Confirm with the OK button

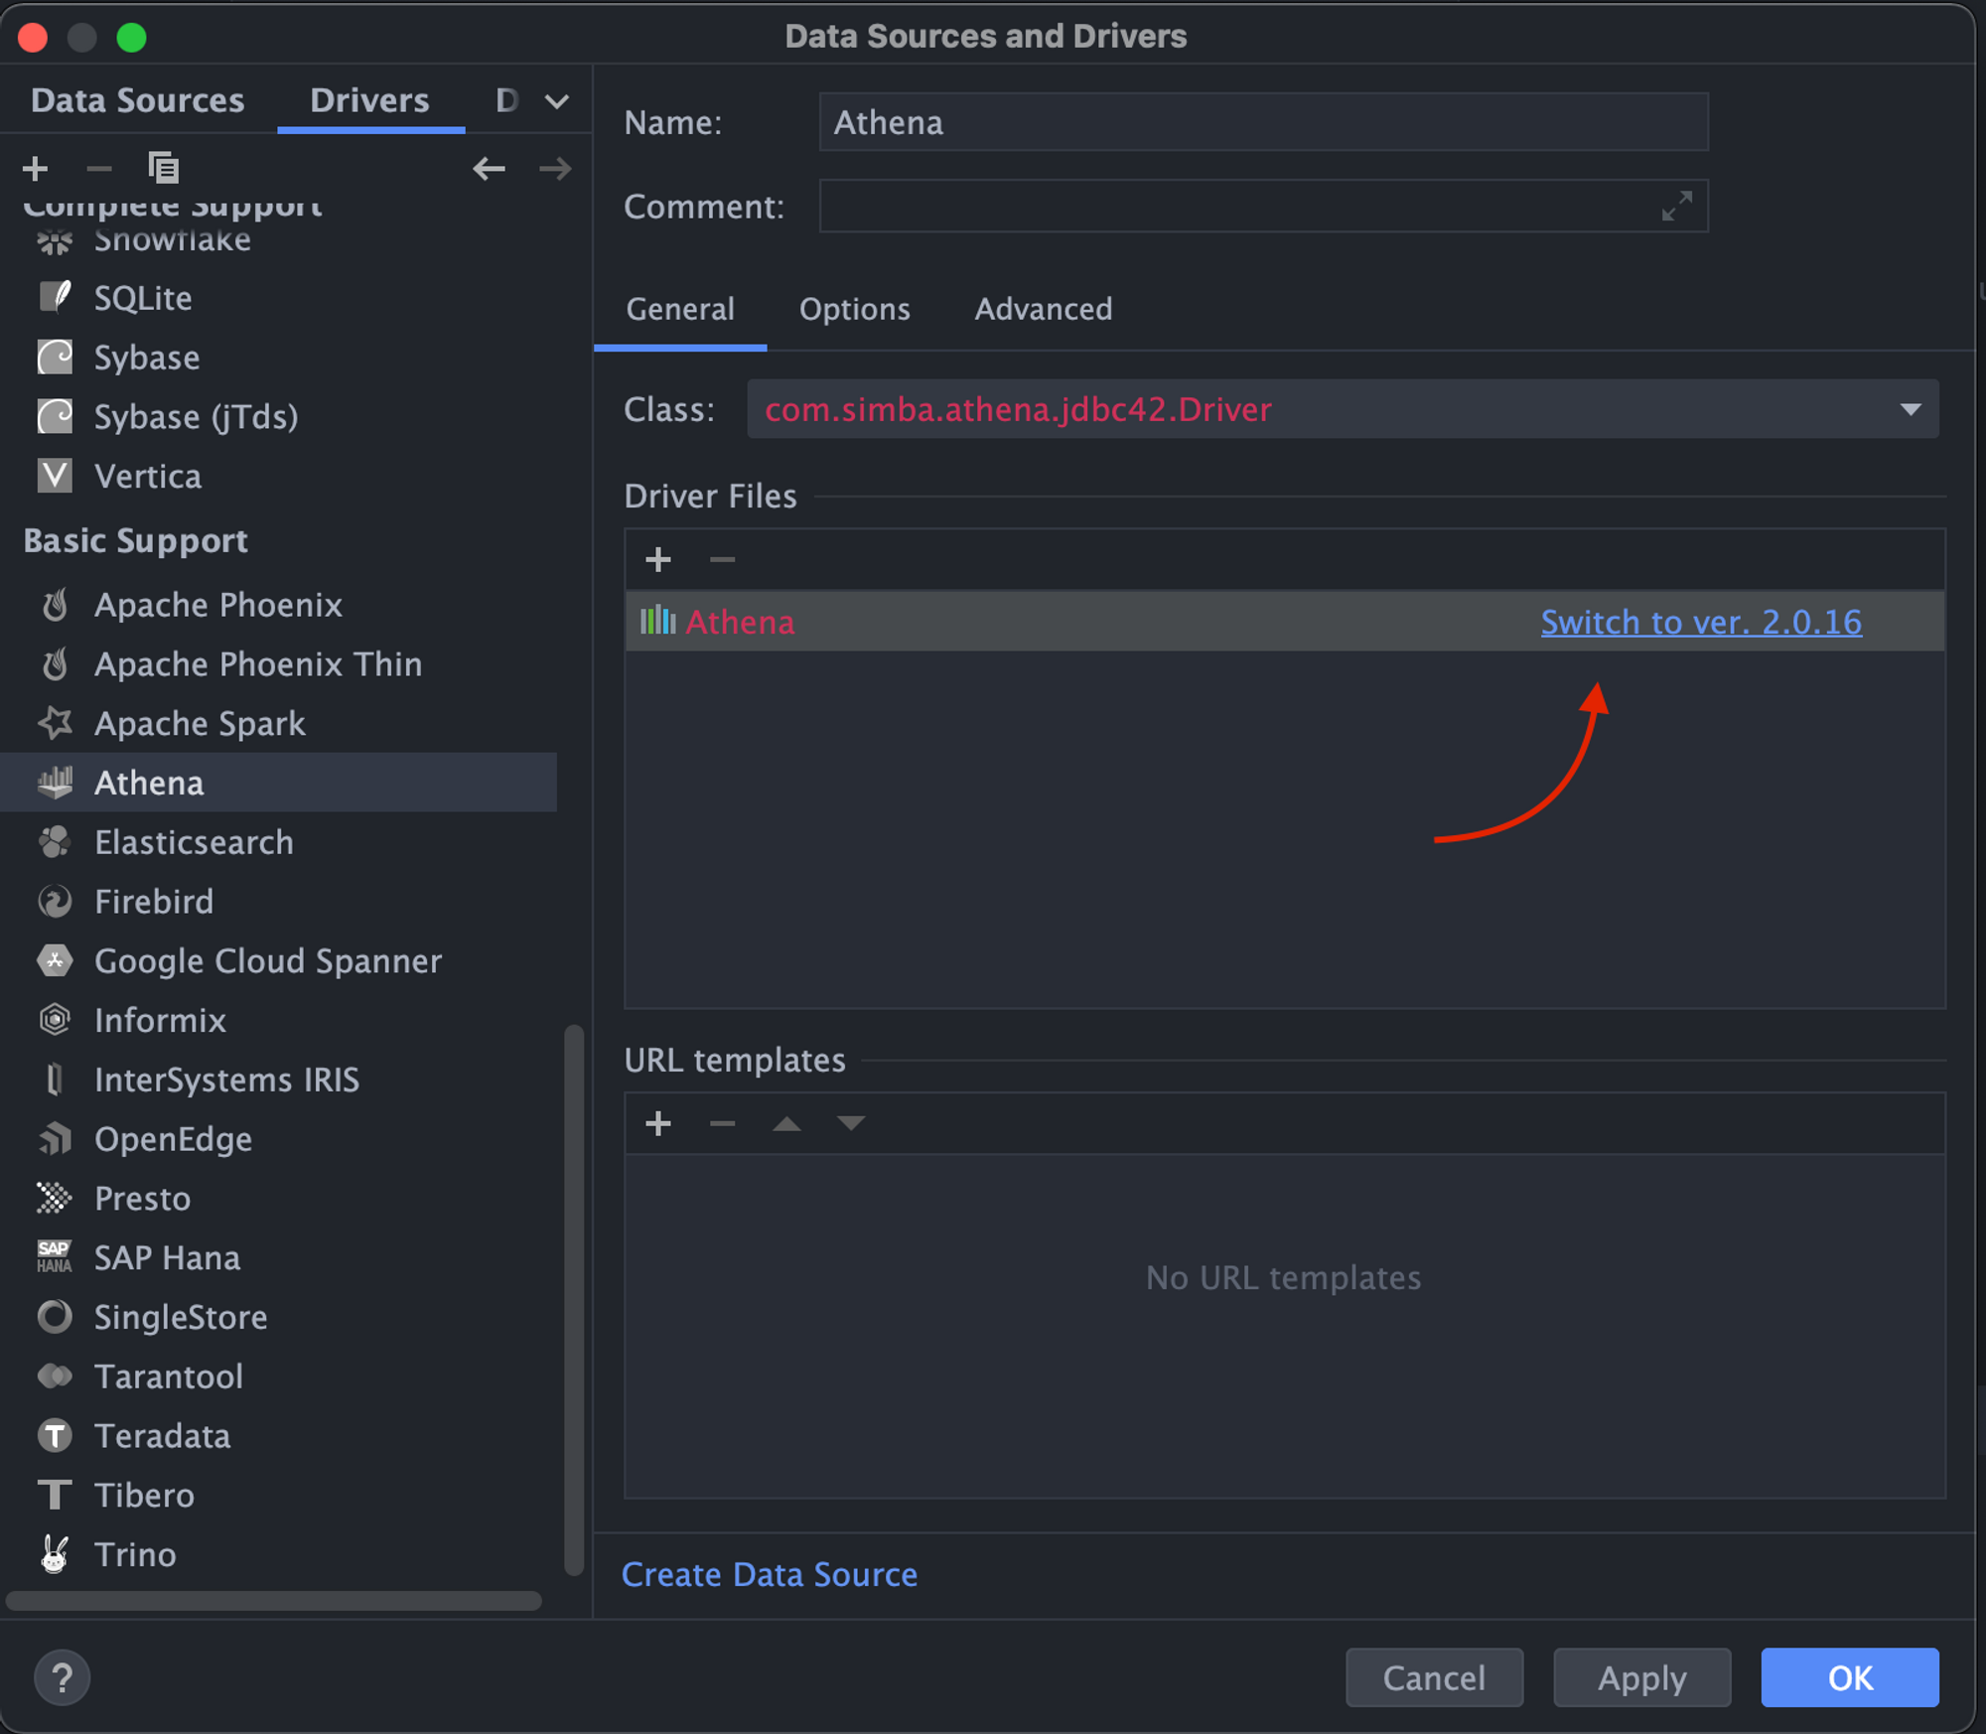pyautogui.click(x=1850, y=1677)
